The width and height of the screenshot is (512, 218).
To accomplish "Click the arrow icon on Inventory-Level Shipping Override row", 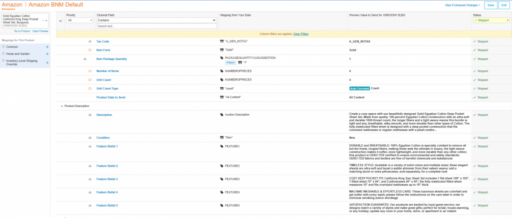I will 47,62.
